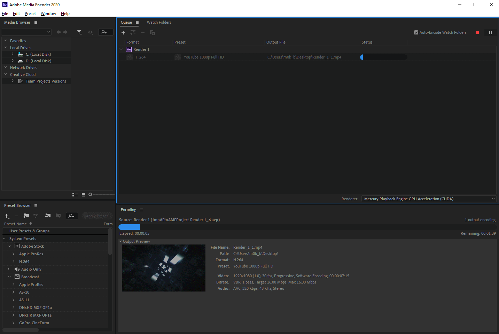
Task: Expand the Audio Only preset group
Action: pos(9,269)
